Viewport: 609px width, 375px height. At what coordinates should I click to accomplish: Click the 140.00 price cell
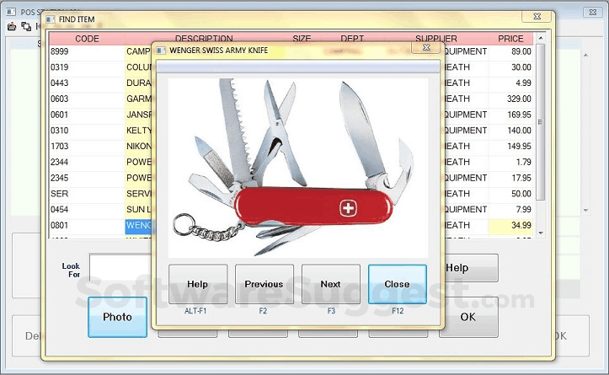(x=510, y=131)
